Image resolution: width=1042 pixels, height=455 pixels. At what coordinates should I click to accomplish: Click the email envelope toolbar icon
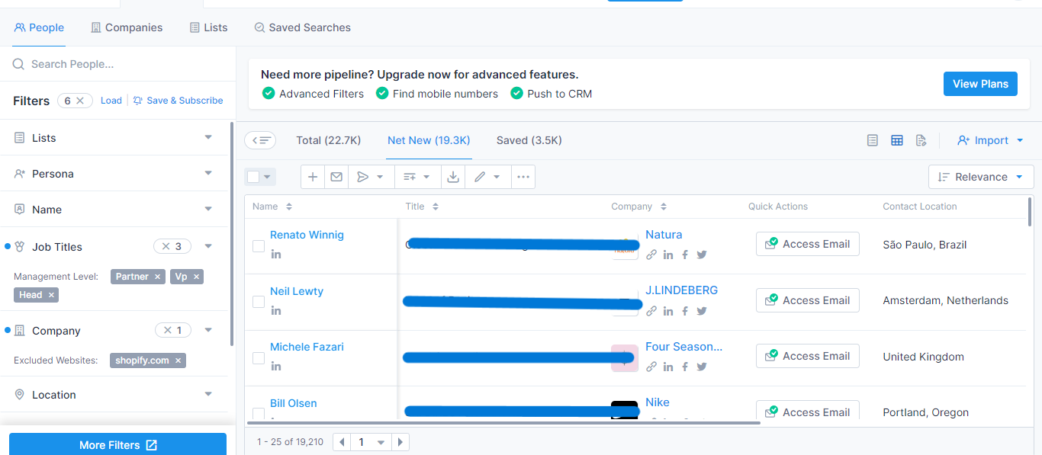[x=336, y=177]
